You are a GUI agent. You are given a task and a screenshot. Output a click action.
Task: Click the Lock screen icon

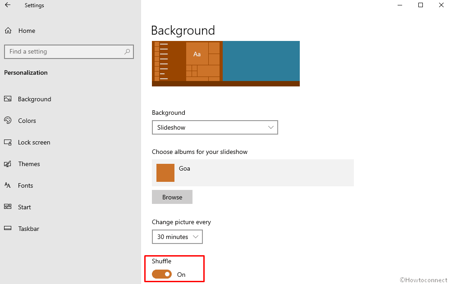8,142
